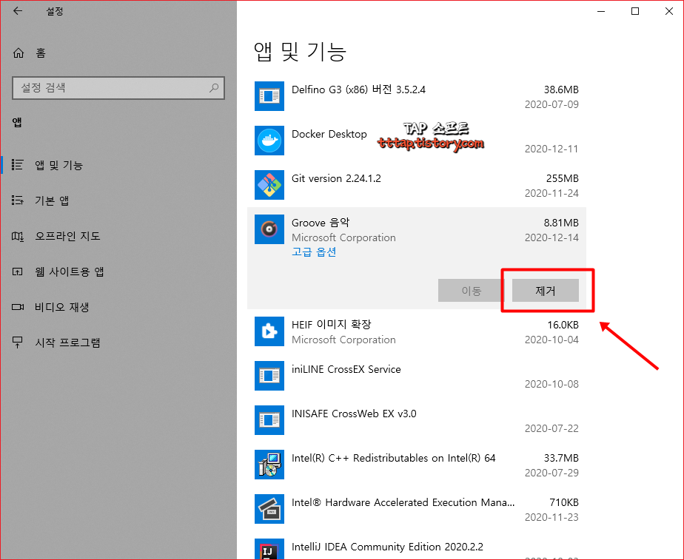Click the 710KB size value
This screenshot has height=560, width=684.
(x=564, y=503)
